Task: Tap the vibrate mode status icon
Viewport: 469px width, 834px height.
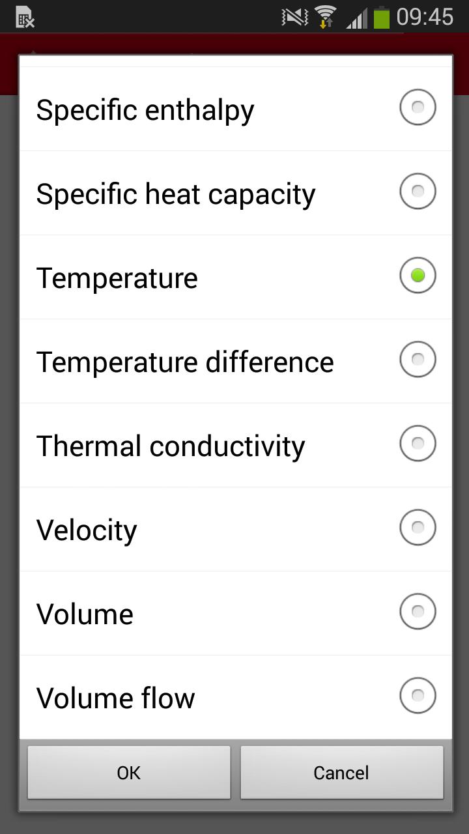Action: [294, 17]
